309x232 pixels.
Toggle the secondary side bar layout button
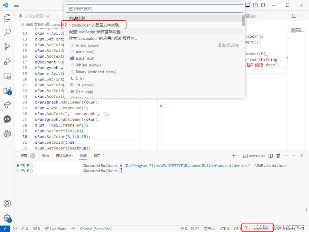[x=255, y=5]
